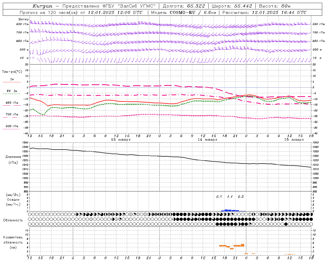Click the tallest orange convective cloud bar
This screenshot has width=326, height=260.
pyautogui.click(x=242, y=245)
